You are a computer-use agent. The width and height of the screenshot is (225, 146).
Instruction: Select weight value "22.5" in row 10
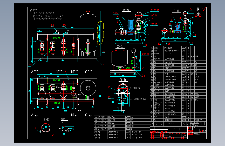tap(197, 94)
